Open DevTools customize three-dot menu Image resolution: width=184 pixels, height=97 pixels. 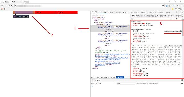coord(179,12)
